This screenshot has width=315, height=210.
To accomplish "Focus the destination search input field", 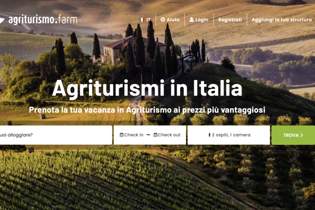I will 56,135.
